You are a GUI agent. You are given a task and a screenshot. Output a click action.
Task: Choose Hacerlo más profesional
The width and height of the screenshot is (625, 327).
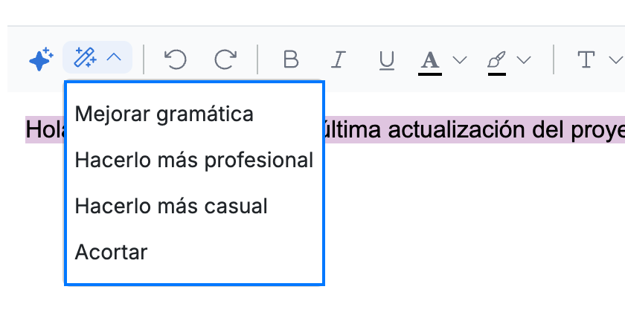[194, 160]
